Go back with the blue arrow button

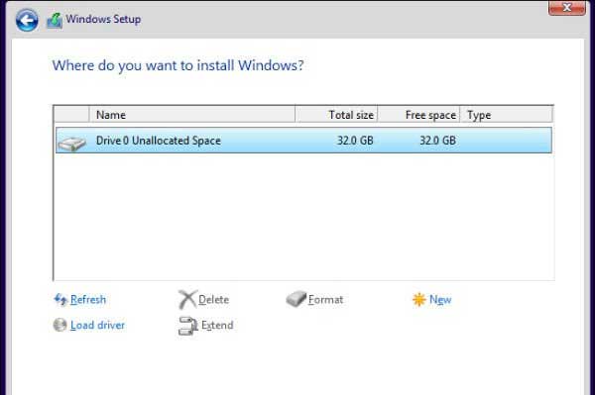27,20
